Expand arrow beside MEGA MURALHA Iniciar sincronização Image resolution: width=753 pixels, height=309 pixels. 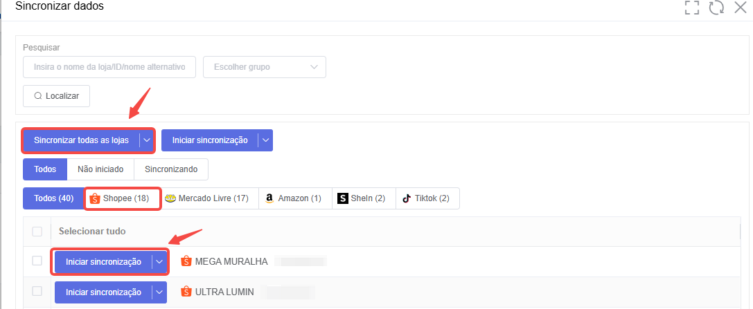[160, 261]
